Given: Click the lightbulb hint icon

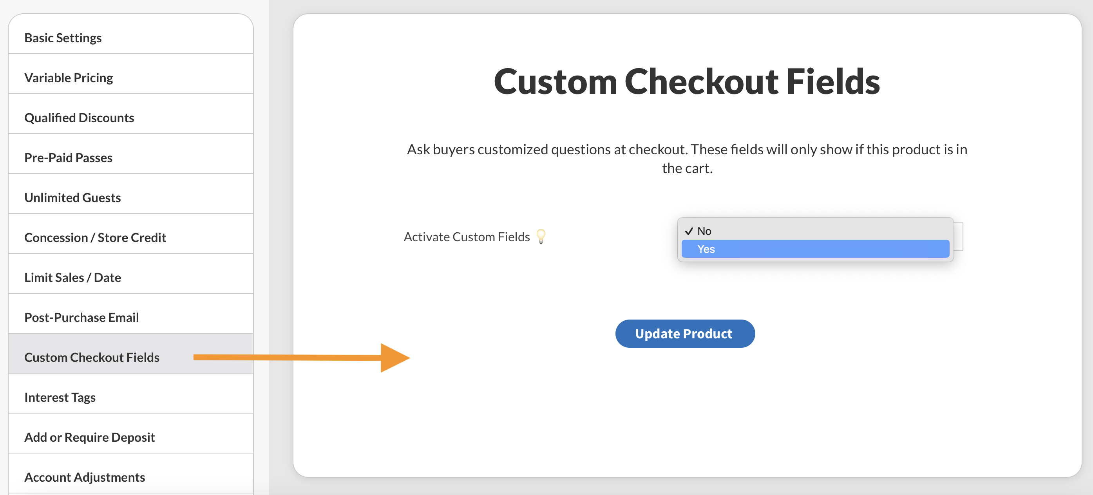Looking at the screenshot, I should coord(541,236).
